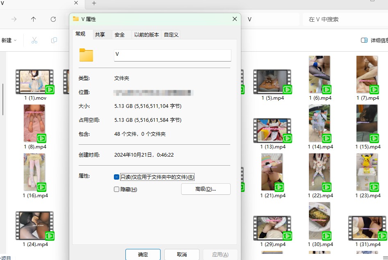Expand the 新建 dropdown menu
The image size is (388, 260).
(x=9, y=40)
